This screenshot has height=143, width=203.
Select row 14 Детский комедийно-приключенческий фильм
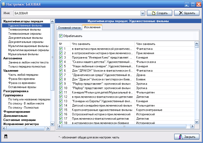pyautogui.click(x=102, y=106)
